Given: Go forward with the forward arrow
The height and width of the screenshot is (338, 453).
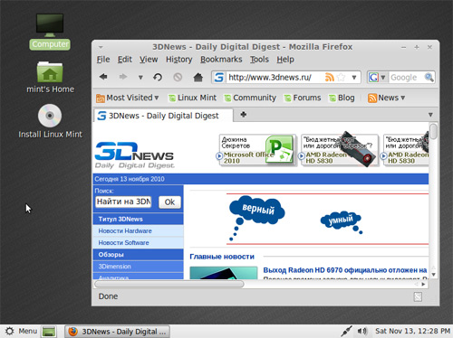Looking at the screenshot, I should point(123,77).
